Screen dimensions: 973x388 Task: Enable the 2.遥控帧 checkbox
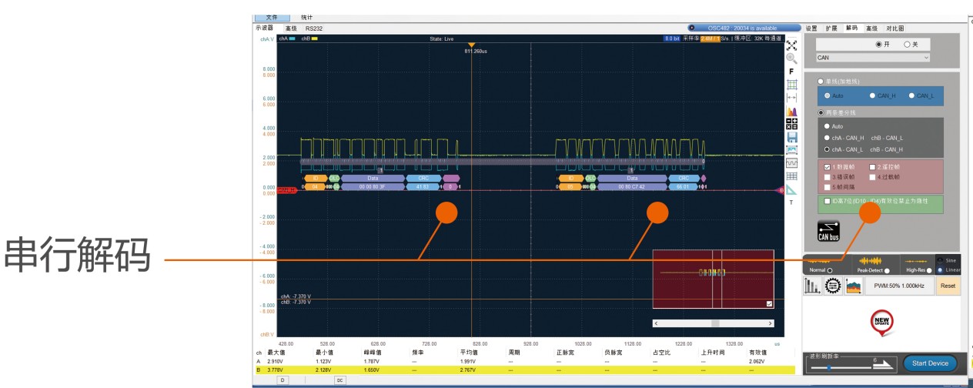(872, 166)
